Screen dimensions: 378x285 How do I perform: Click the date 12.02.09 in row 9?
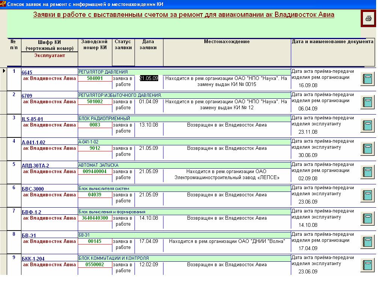click(x=149, y=264)
